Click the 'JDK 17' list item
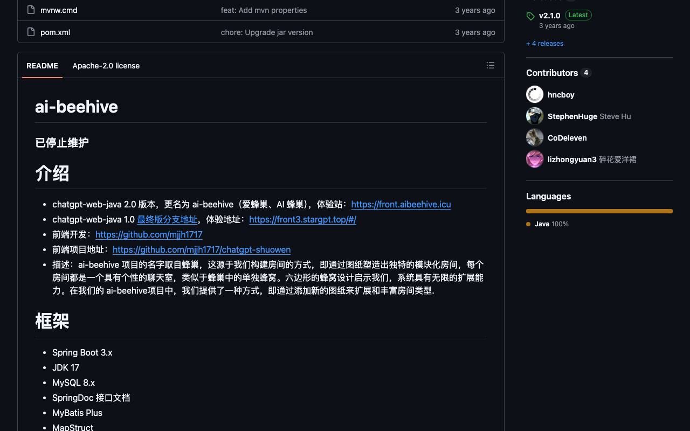The image size is (690, 431). pos(66,367)
